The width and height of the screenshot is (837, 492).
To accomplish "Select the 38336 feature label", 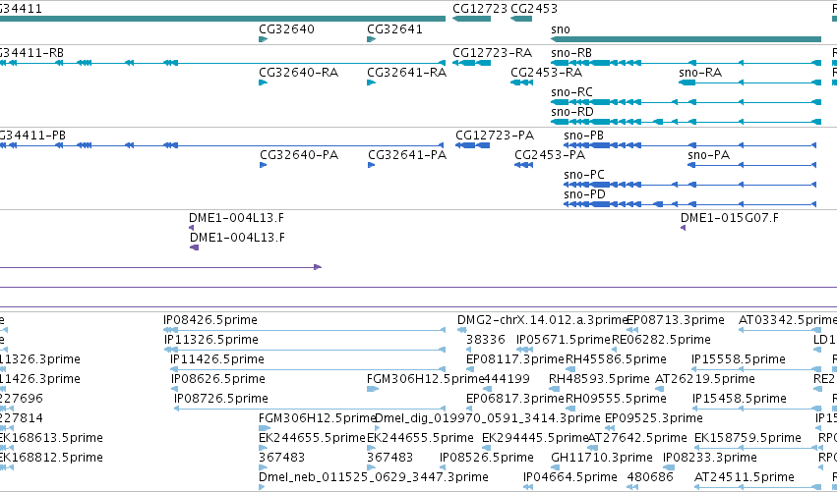I will [486, 340].
